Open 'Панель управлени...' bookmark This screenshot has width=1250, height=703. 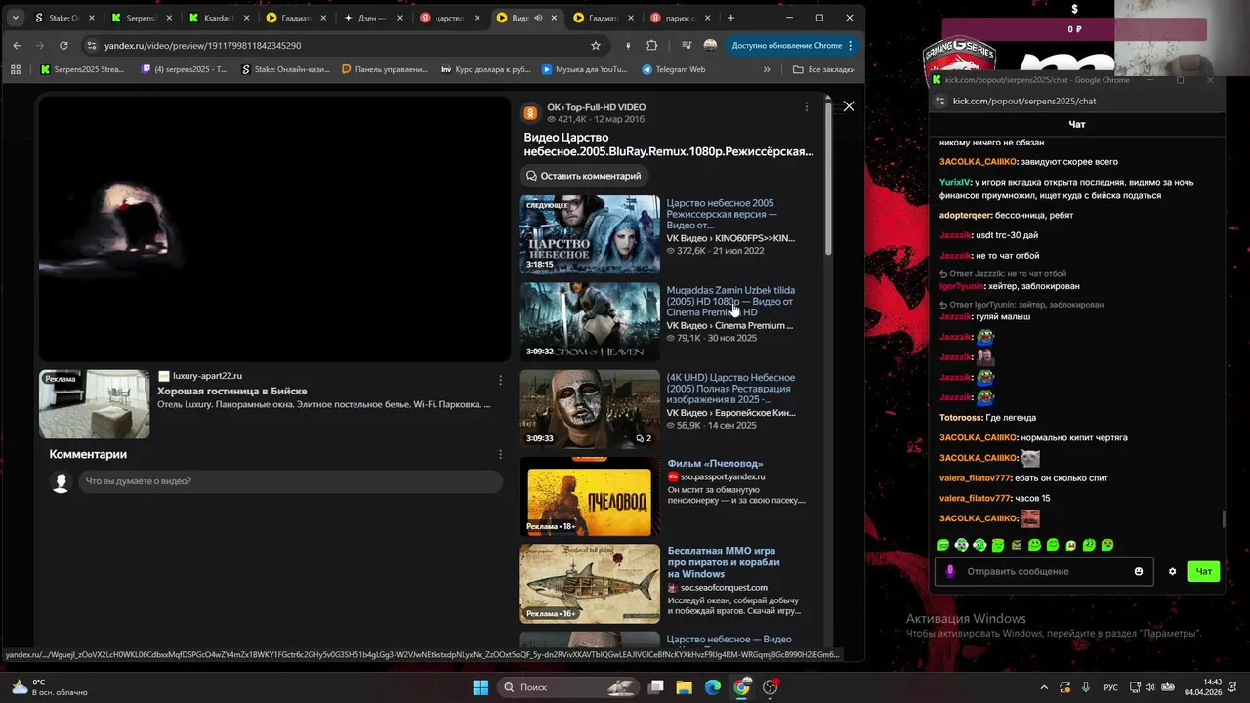(x=386, y=69)
